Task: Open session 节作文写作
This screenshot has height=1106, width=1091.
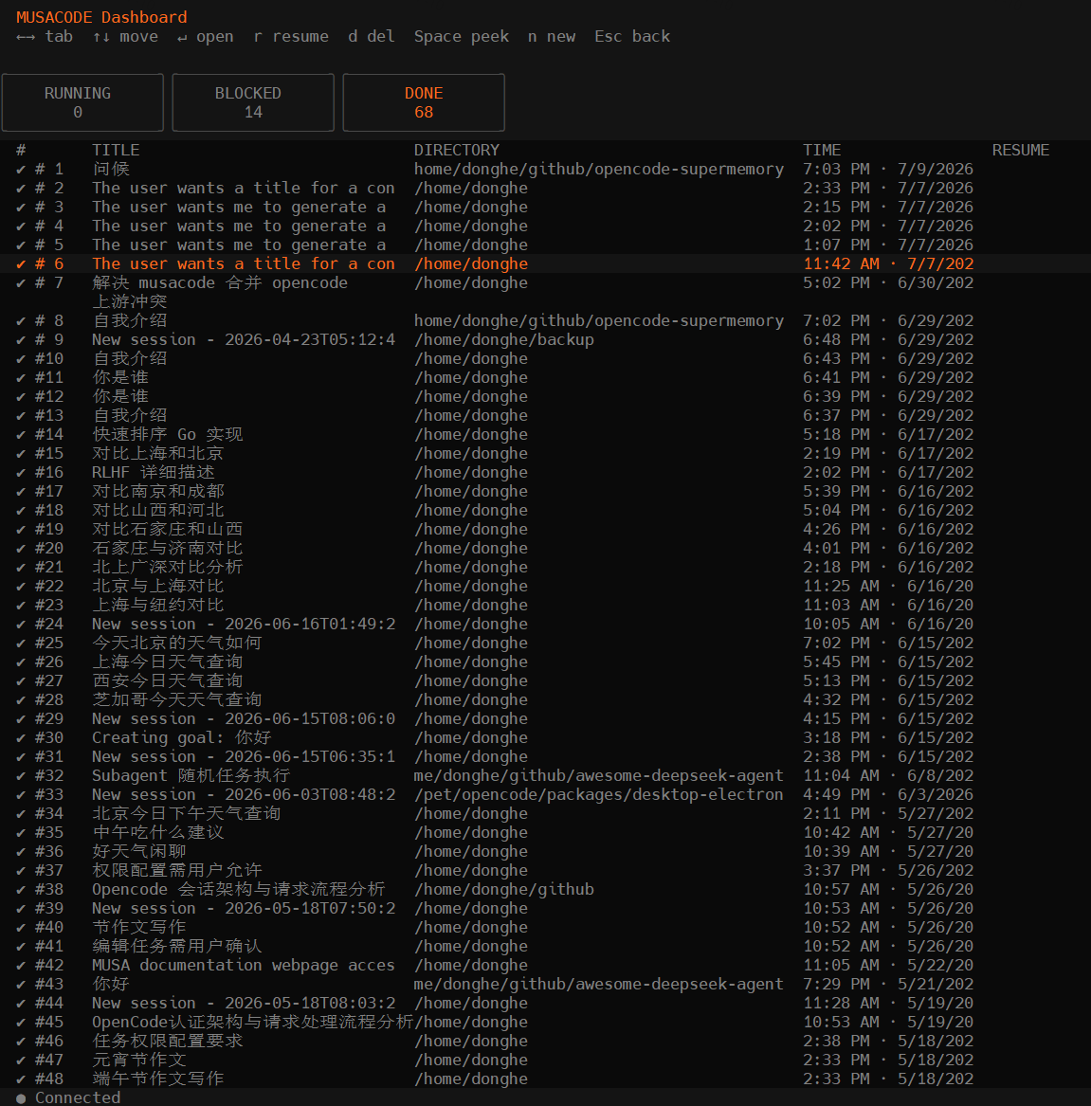Action: tap(545, 928)
